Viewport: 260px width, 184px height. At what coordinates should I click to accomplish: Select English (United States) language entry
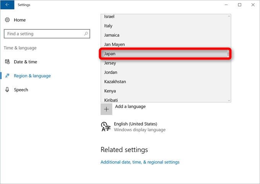[135, 124]
